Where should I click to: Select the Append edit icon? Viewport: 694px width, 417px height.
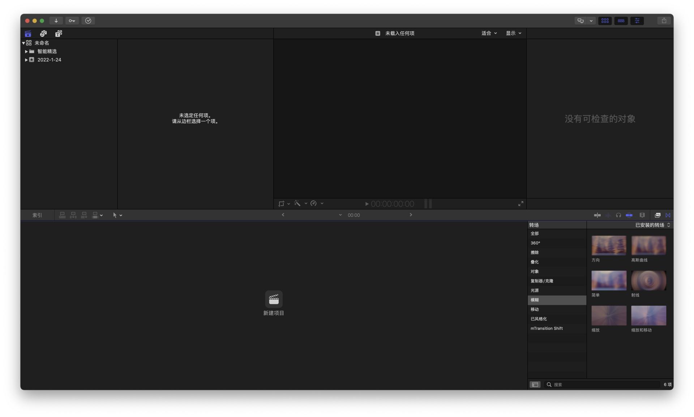tap(84, 215)
